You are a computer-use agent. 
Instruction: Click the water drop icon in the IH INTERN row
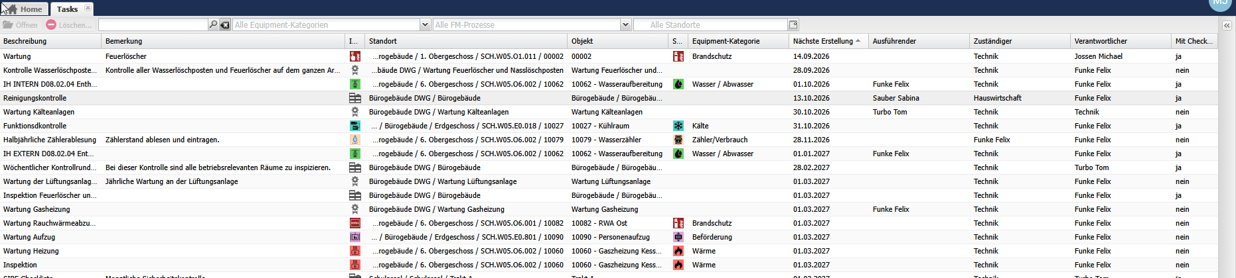(x=678, y=84)
